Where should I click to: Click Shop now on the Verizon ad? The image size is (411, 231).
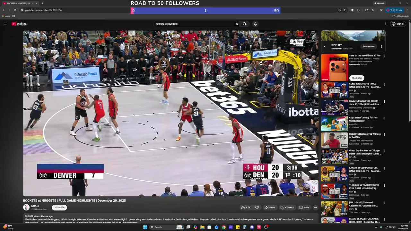[356, 78]
